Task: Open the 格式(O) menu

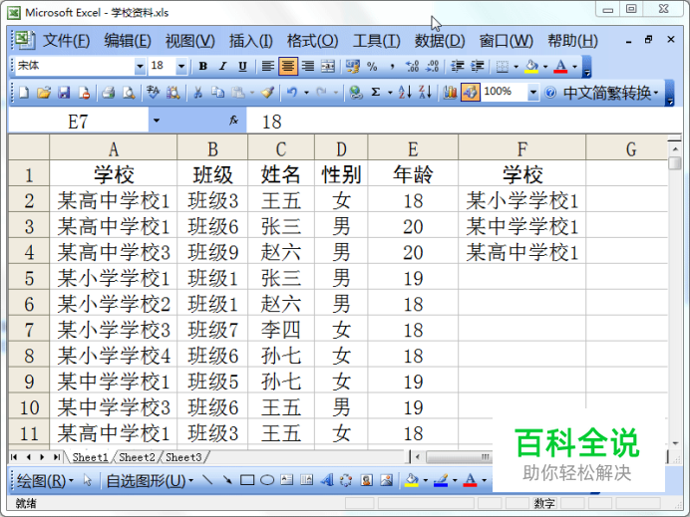Action: click(x=312, y=41)
